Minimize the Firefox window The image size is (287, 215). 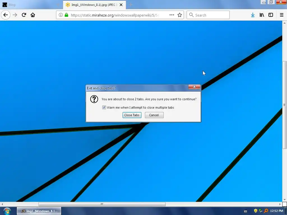[264, 2]
